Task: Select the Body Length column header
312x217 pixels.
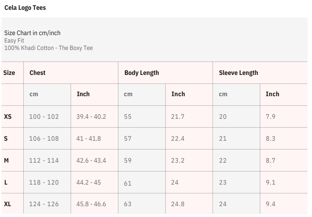Action: (x=141, y=73)
